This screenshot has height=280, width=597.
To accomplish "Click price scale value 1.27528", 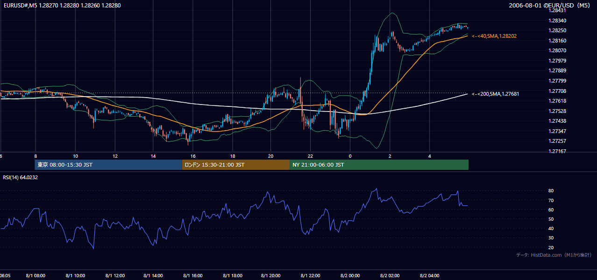I will 557,111.
